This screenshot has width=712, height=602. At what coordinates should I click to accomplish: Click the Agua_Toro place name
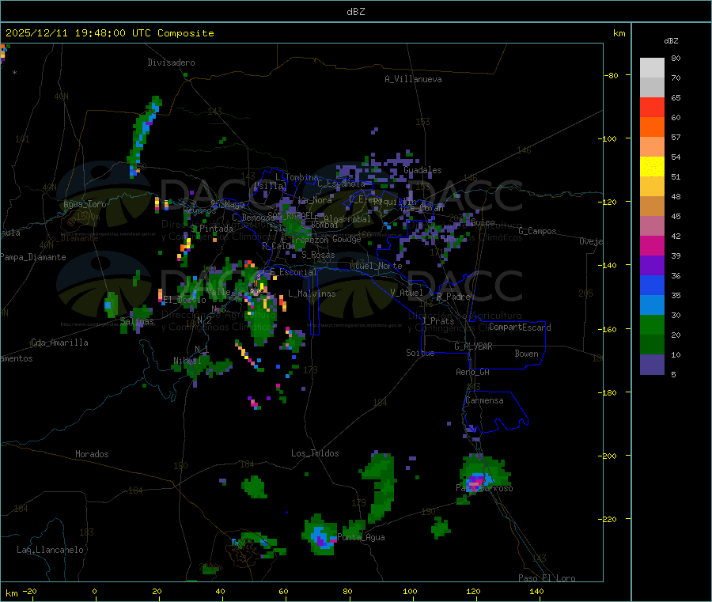click(85, 204)
